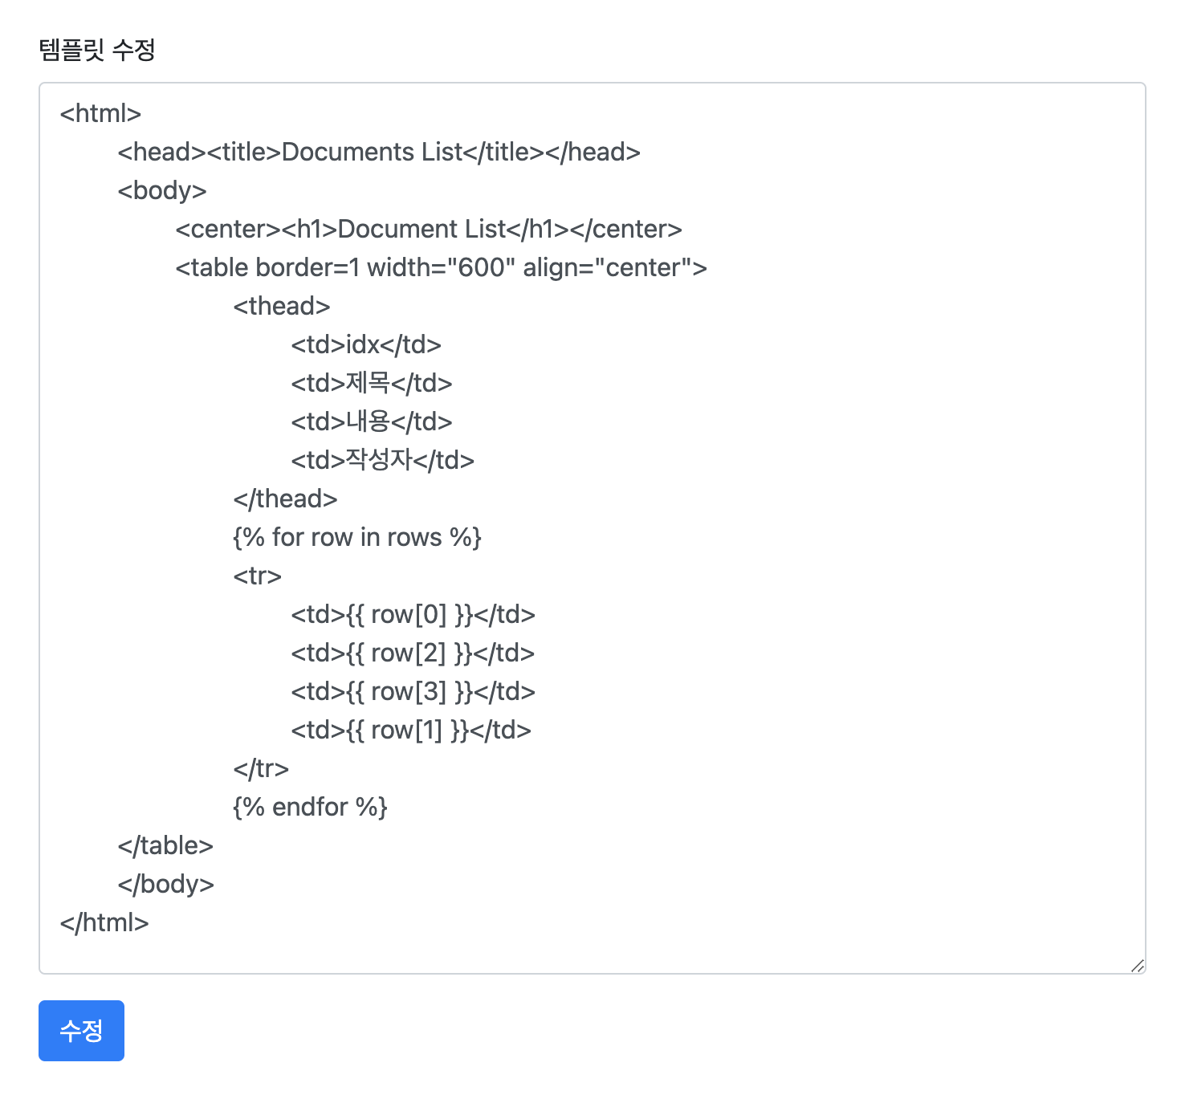Click the blue 수정 submit button
1177x1095 pixels.
(81, 1030)
